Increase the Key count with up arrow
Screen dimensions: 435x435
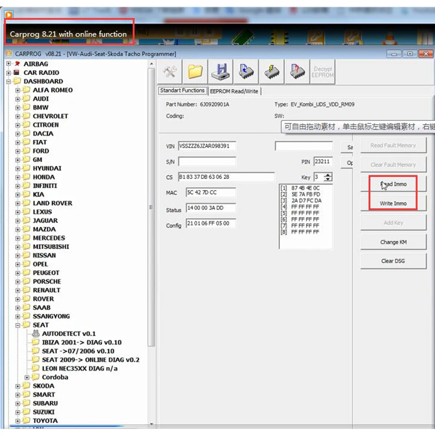click(x=328, y=175)
